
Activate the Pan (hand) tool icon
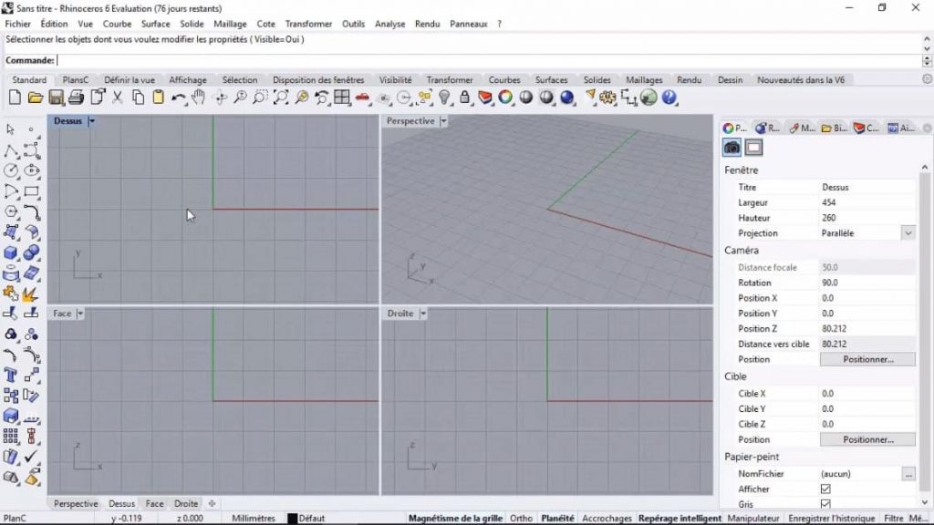pyautogui.click(x=199, y=98)
